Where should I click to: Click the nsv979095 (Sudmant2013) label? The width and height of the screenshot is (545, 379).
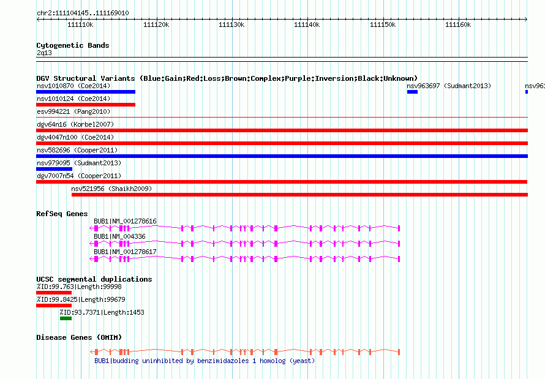[79, 163]
